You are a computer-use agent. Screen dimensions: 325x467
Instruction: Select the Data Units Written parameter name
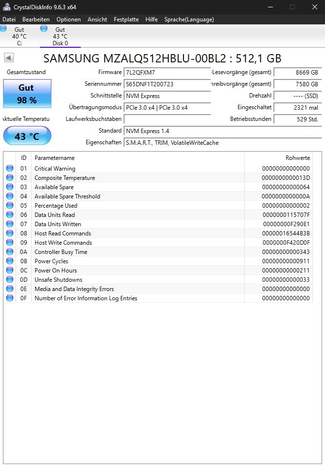pos(58,224)
